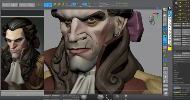
Task: Move selected subtool up with the up arrow
Action: (x=184, y=24)
